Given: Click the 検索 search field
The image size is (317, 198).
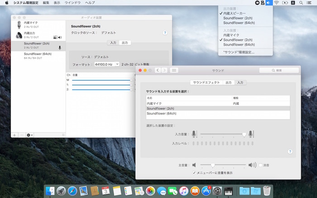Looking at the screenshot, I should tap(279, 70).
